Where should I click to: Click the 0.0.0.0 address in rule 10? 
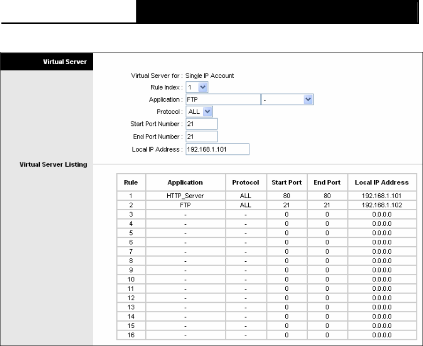382,280
